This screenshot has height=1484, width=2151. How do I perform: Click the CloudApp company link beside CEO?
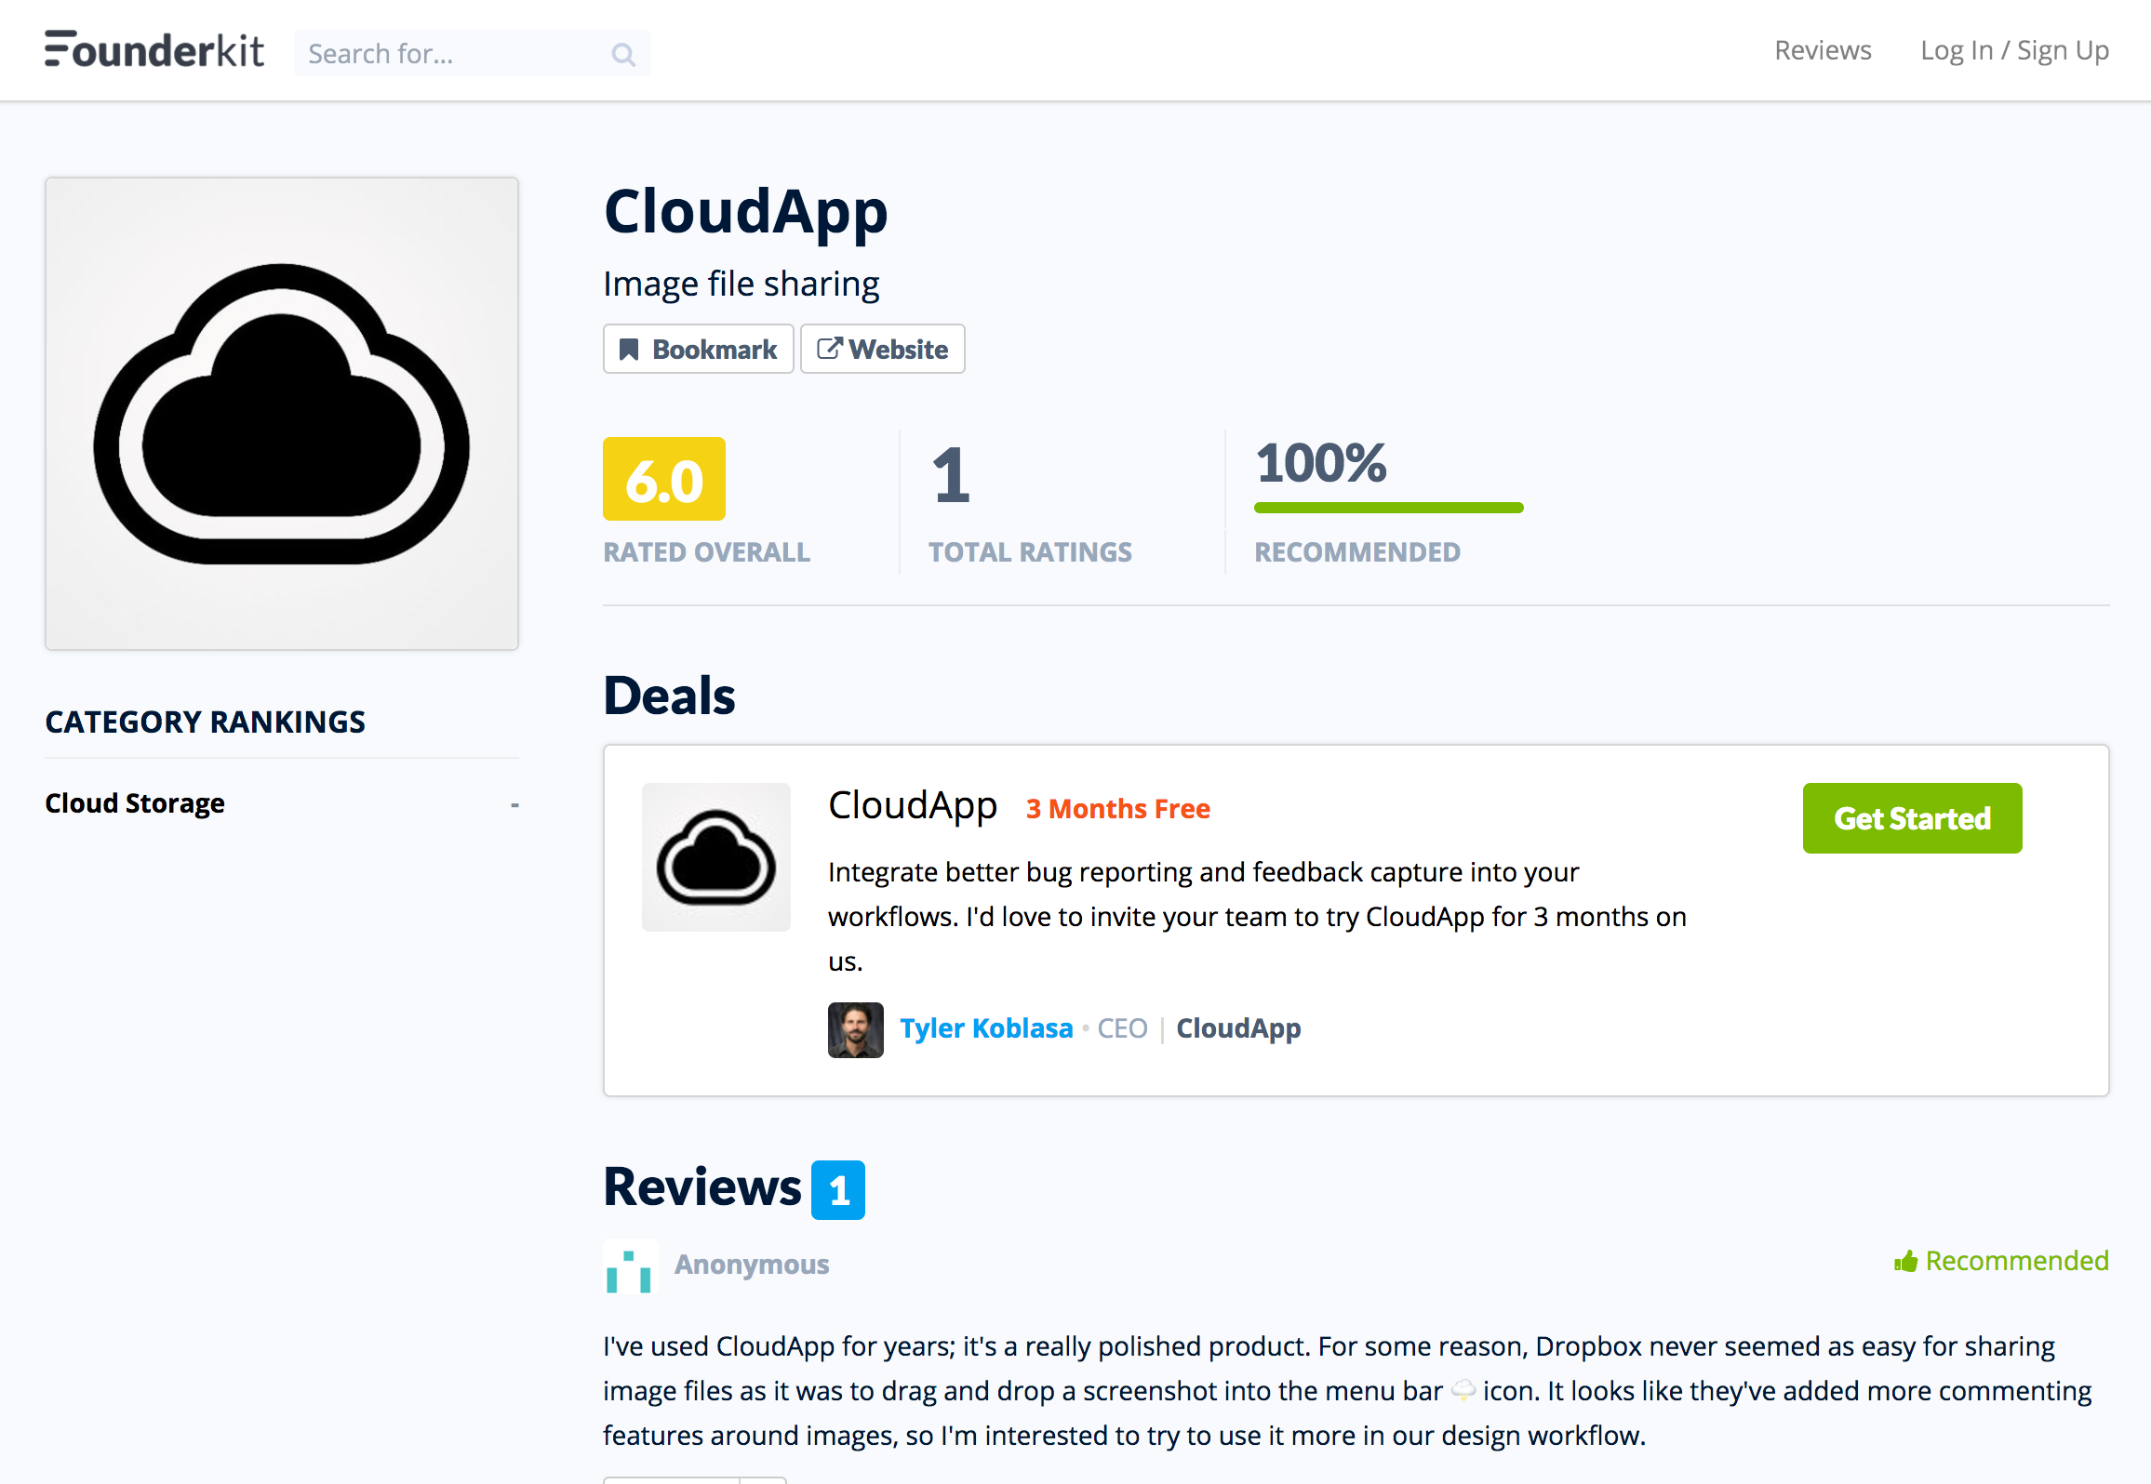pos(1237,1028)
